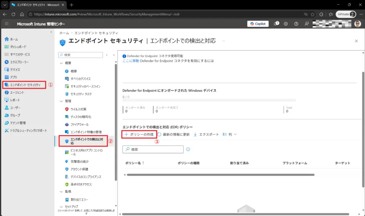Open 条件付きアクセス in the submenu

tap(78, 184)
